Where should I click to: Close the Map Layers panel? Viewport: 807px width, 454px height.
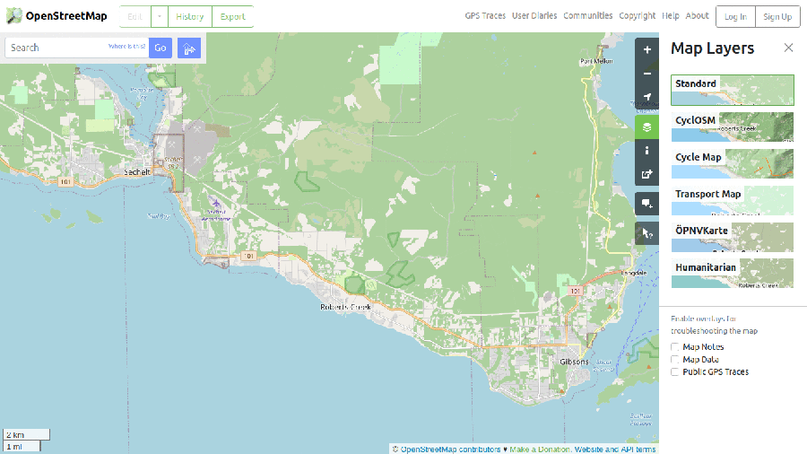788,48
